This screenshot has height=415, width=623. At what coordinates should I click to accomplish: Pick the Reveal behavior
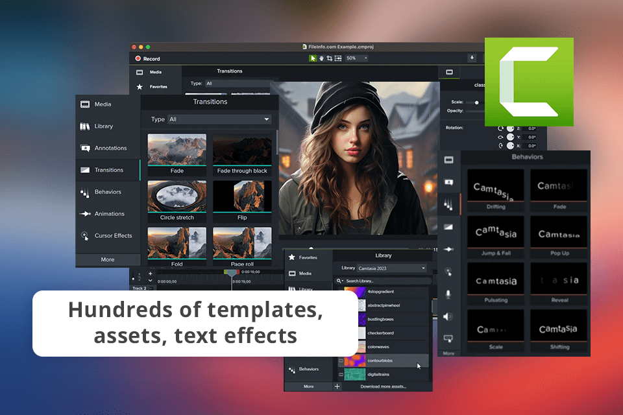[559, 284]
